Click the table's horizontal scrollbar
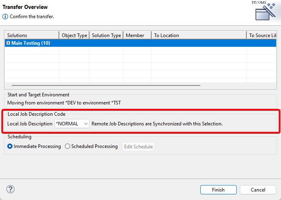Screen dimensions: 281x200 (x=106, y=85)
